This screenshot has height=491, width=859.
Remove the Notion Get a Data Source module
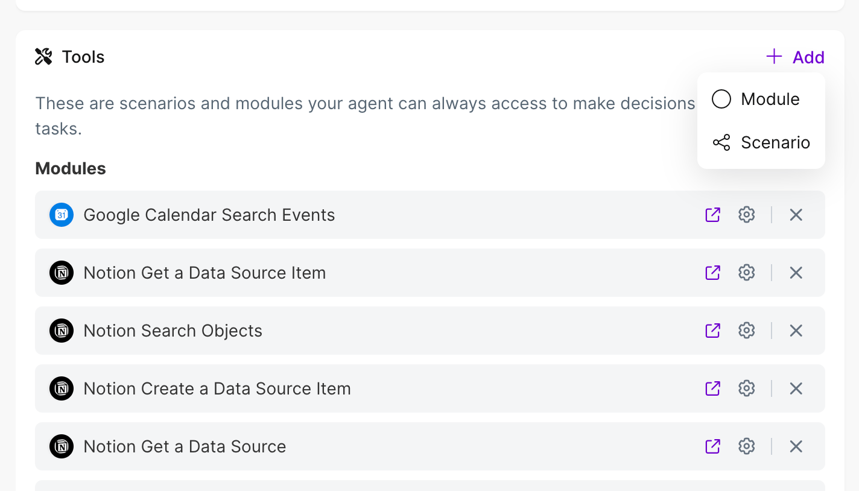point(796,446)
